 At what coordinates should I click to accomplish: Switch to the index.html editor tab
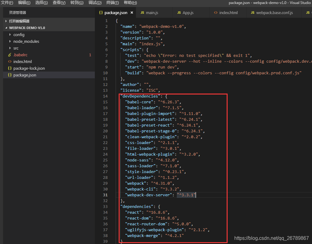(228, 13)
